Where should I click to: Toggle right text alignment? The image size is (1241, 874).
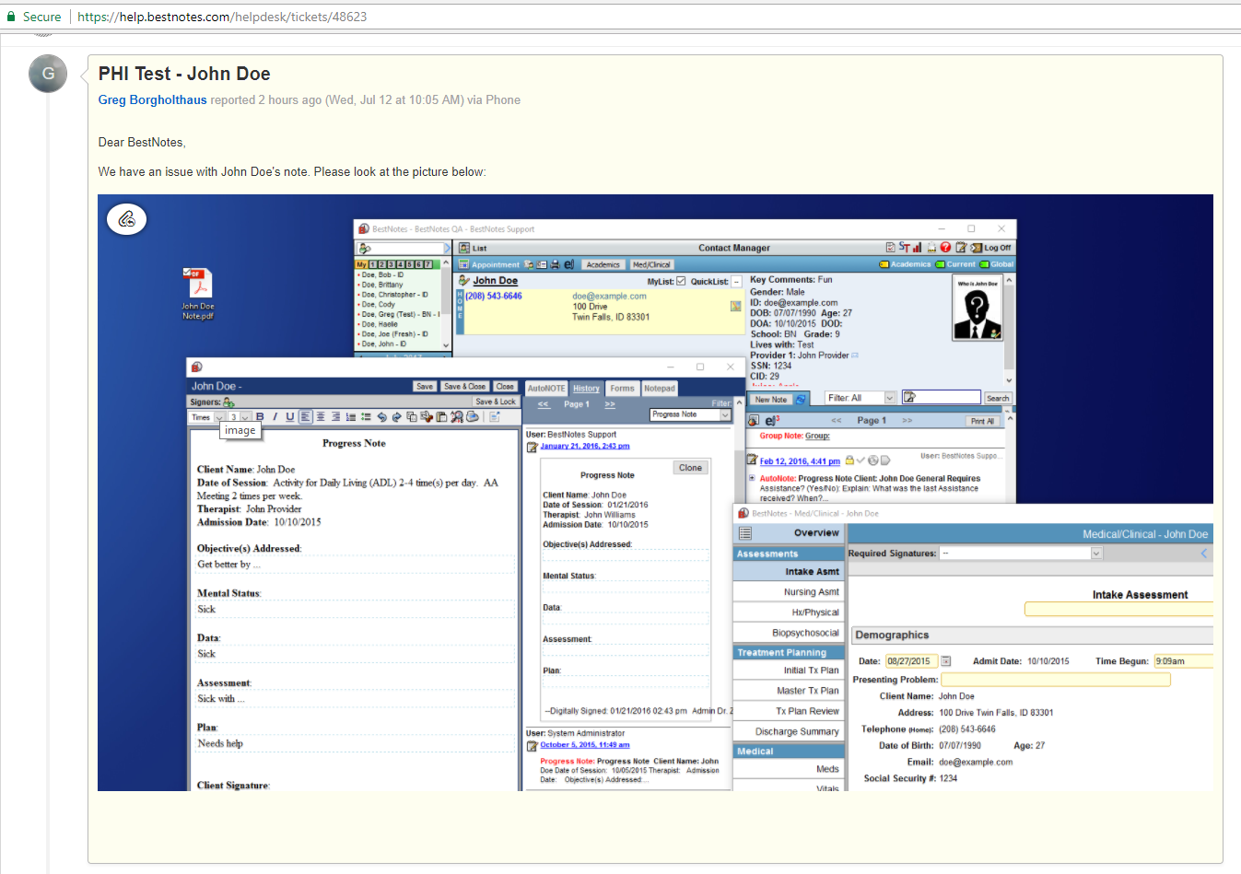tap(335, 417)
